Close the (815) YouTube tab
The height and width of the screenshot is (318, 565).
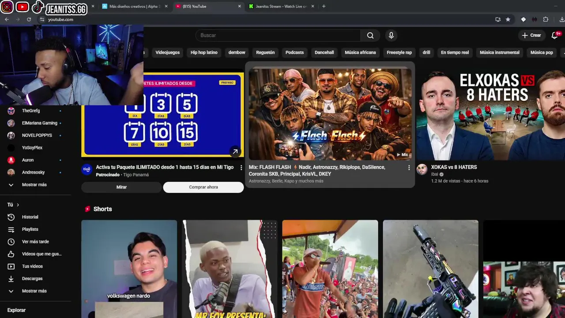tap(240, 6)
